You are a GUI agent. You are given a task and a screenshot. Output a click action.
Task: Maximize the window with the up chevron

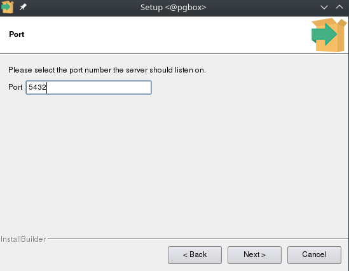click(339, 7)
